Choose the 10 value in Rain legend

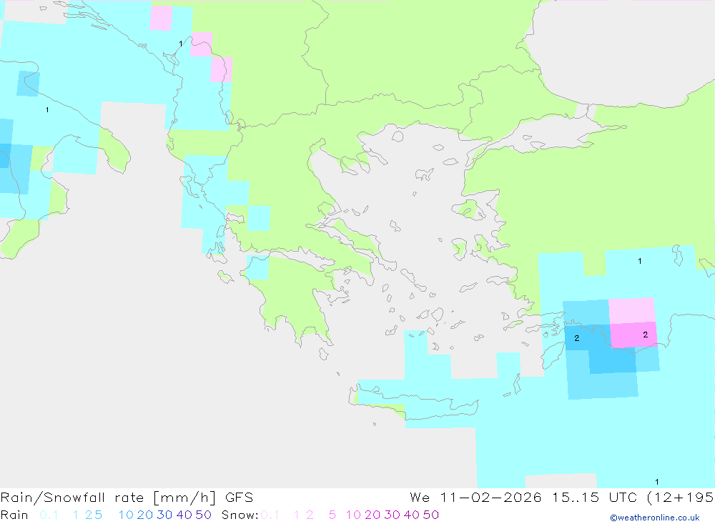click(127, 515)
